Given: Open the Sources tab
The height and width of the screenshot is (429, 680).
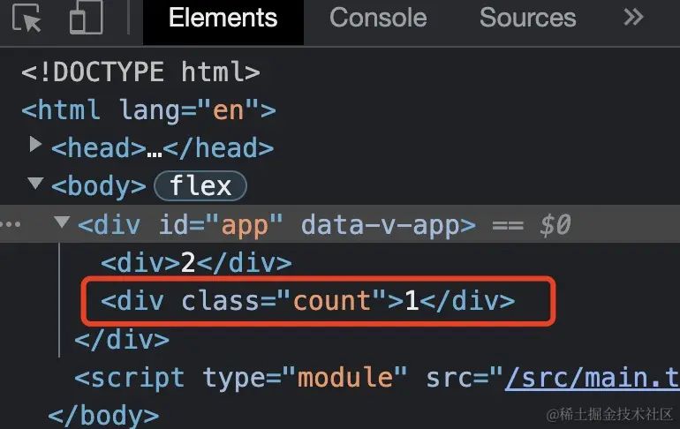Looking at the screenshot, I should click(527, 18).
